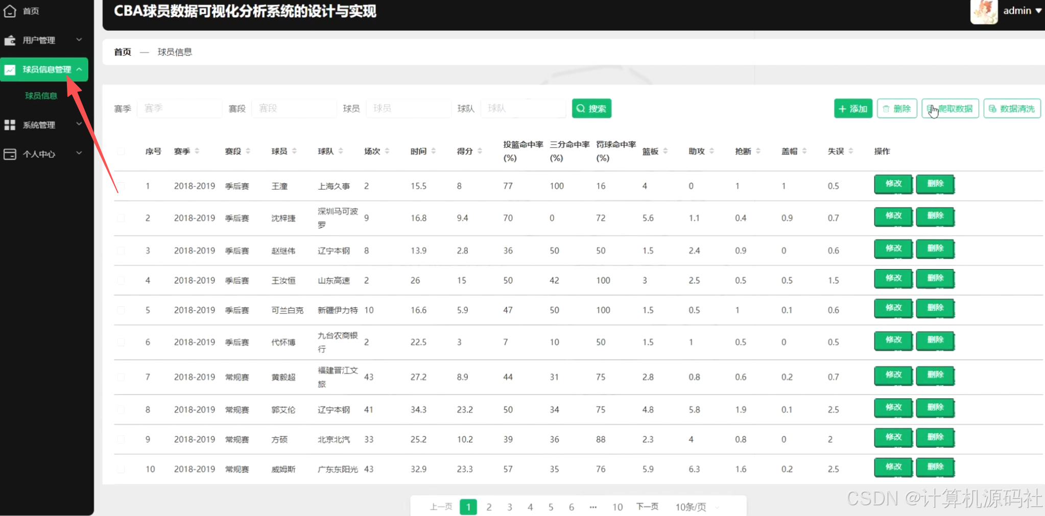Image resolution: width=1045 pixels, height=516 pixels.
Task: Click the admin avatar image
Action: 984,11
